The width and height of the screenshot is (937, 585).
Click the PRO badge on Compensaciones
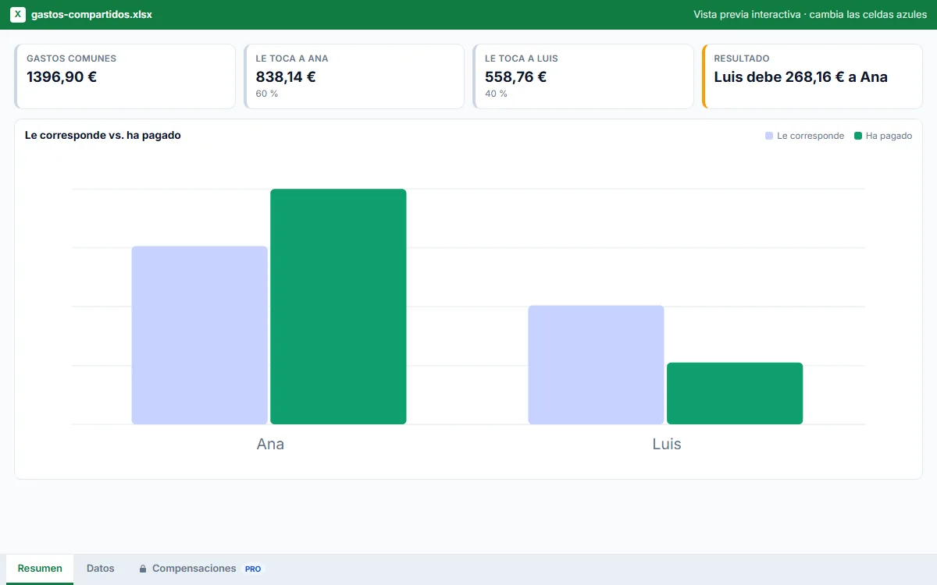tap(253, 569)
